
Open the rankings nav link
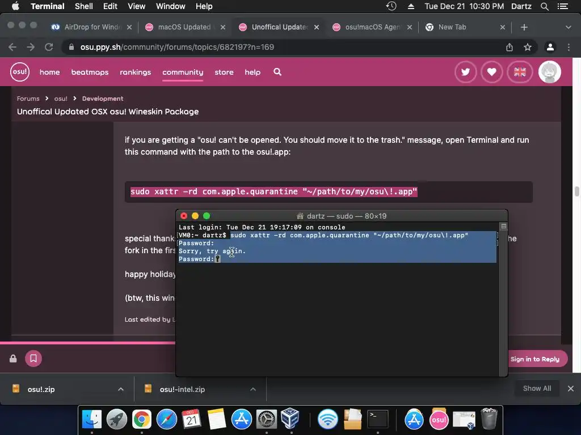point(135,72)
